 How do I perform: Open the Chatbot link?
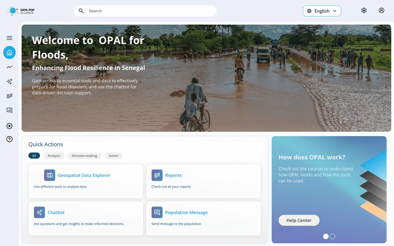56,212
